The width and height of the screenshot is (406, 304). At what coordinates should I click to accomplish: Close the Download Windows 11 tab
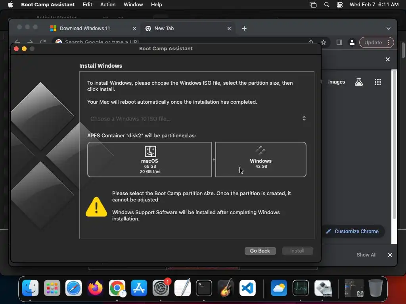click(x=134, y=28)
